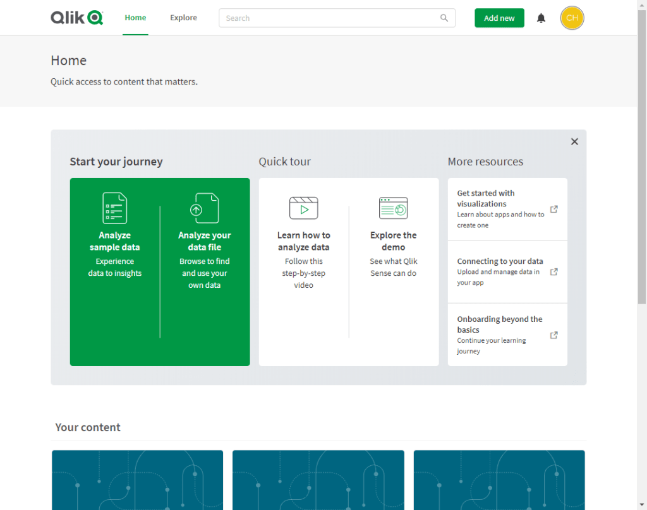Image resolution: width=647 pixels, height=510 pixels.
Task: Select the Home tab
Action: [135, 18]
